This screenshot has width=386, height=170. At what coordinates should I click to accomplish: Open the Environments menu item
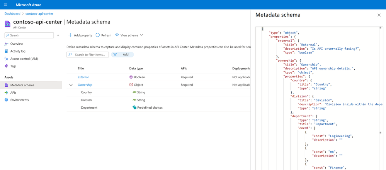click(19, 100)
